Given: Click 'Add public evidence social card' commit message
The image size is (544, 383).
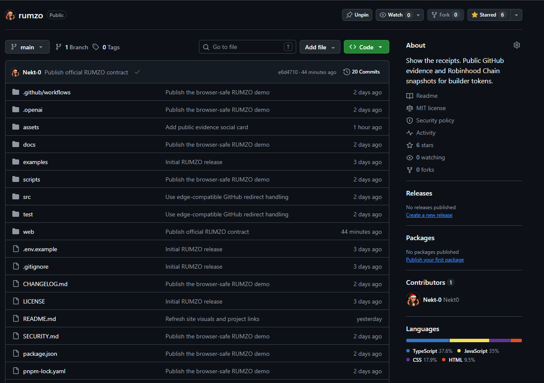Looking at the screenshot, I should tap(207, 127).
